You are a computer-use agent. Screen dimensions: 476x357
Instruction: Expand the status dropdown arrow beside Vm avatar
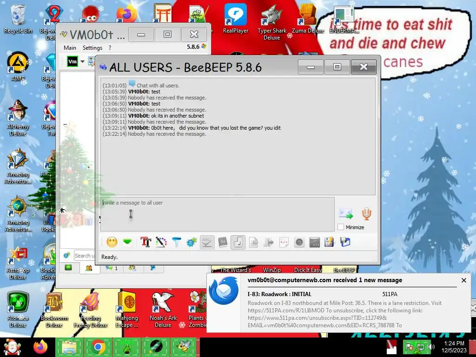[x=82, y=61]
